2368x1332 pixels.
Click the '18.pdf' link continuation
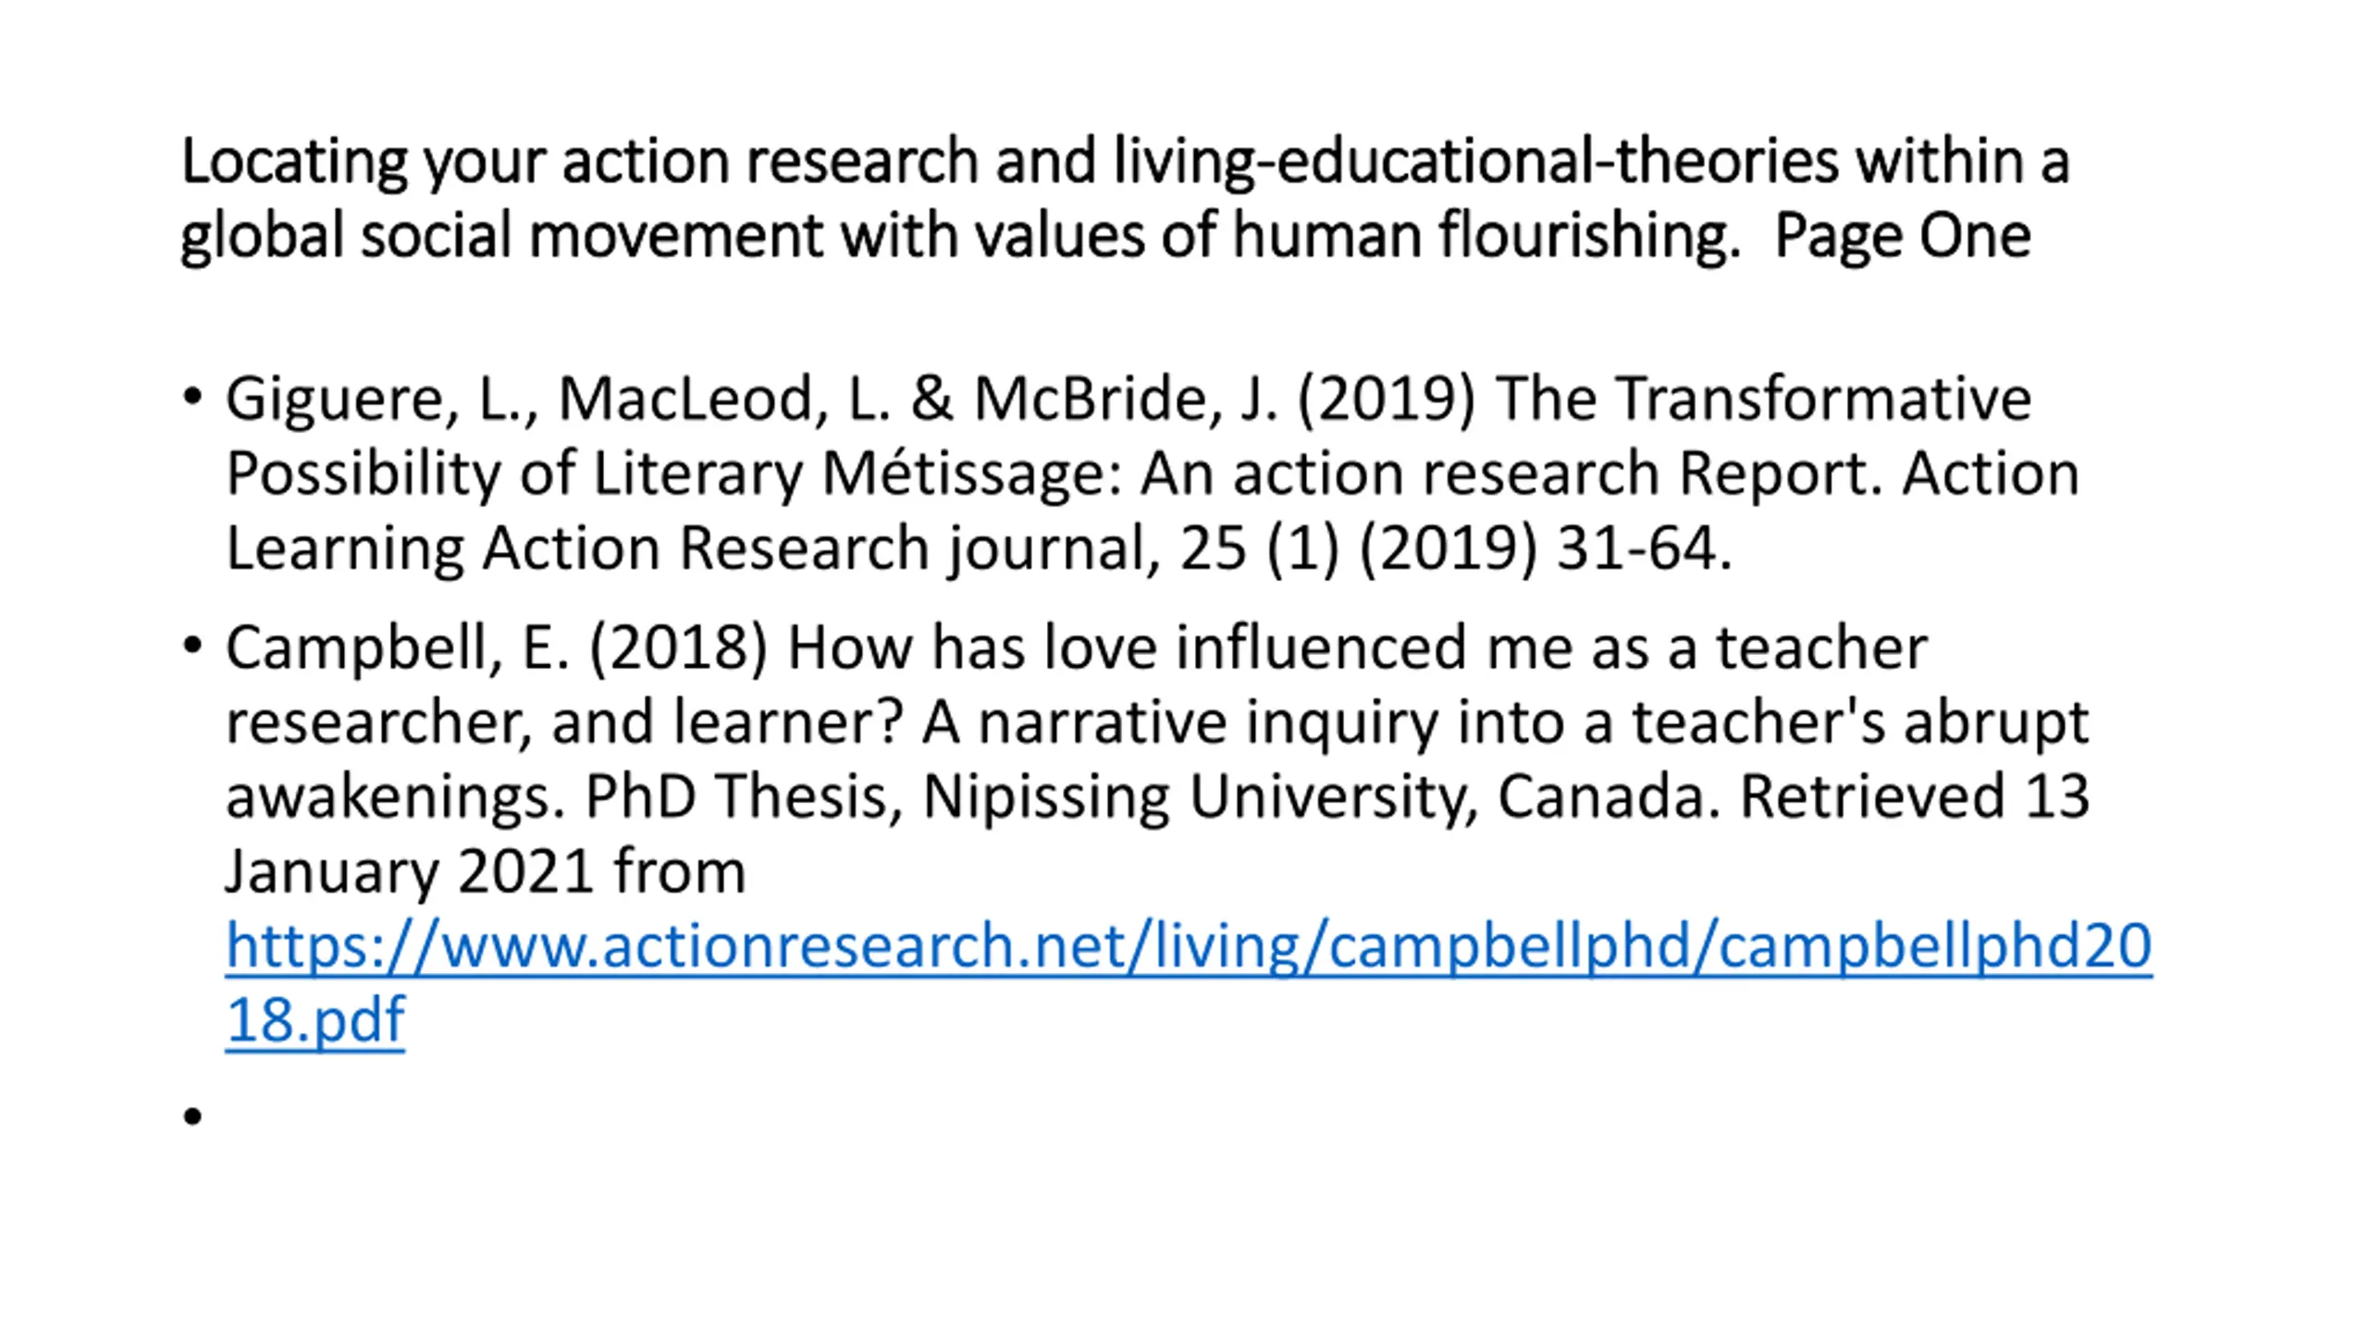pos(315,1020)
